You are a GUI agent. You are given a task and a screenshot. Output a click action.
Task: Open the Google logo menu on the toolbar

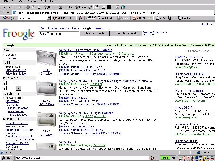(x=10, y=18)
